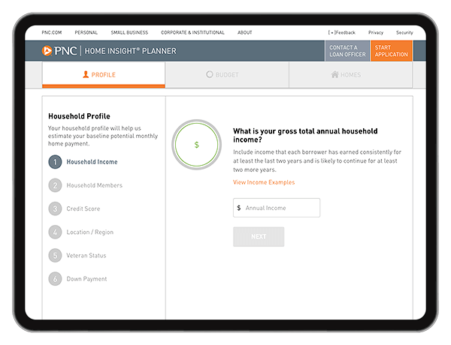Click the Start Application button
Viewport: 451px width, 345px height.
click(x=392, y=51)
